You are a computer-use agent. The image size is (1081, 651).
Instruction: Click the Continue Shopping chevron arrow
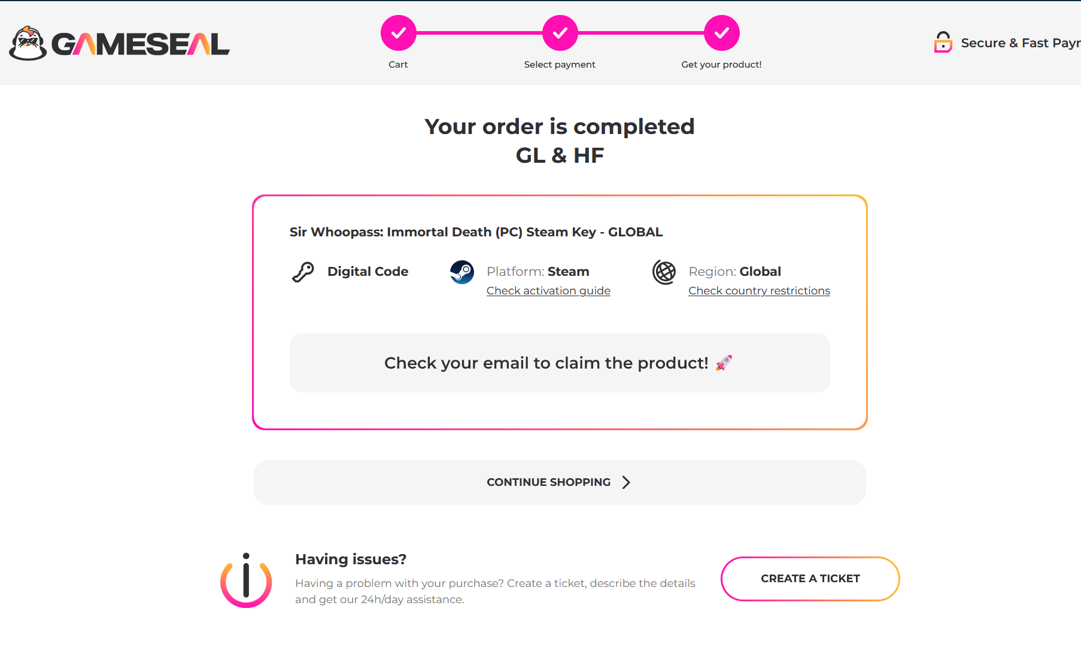pyautogui.click(x=626, y=482)
